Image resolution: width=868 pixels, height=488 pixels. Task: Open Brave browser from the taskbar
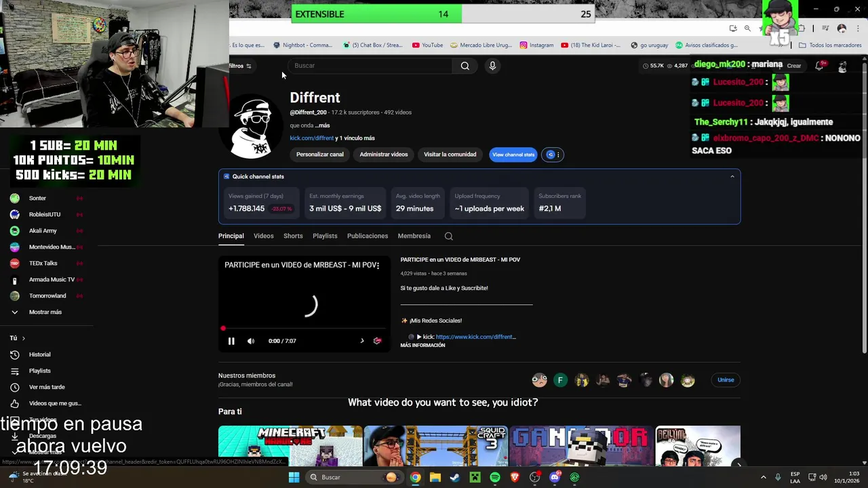(x=515, y=477)
